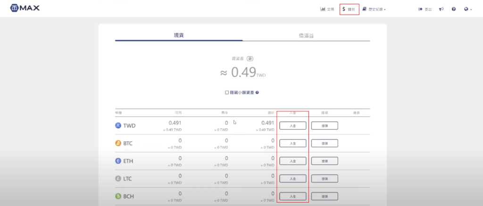Switch to the 現貨 spot tab
Image resolution: width=483 pixels, height=206 pixels.
point(179,35)
